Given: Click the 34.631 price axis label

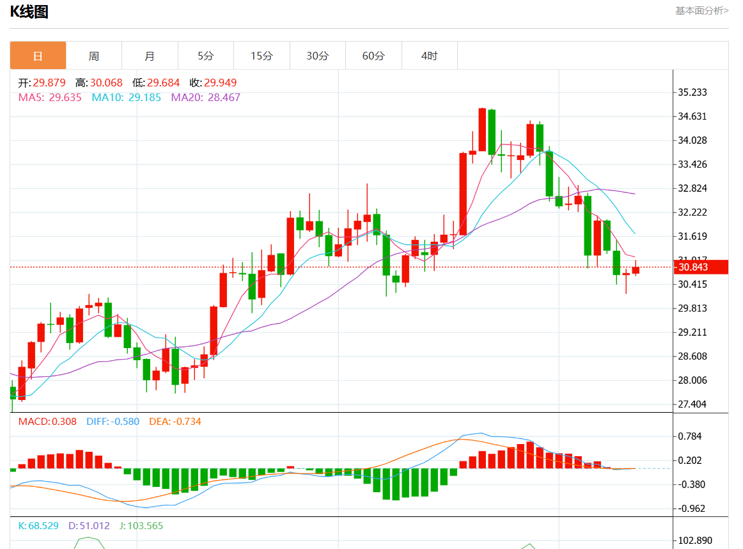Looking at the screenshot, I should tap(692, 116).
